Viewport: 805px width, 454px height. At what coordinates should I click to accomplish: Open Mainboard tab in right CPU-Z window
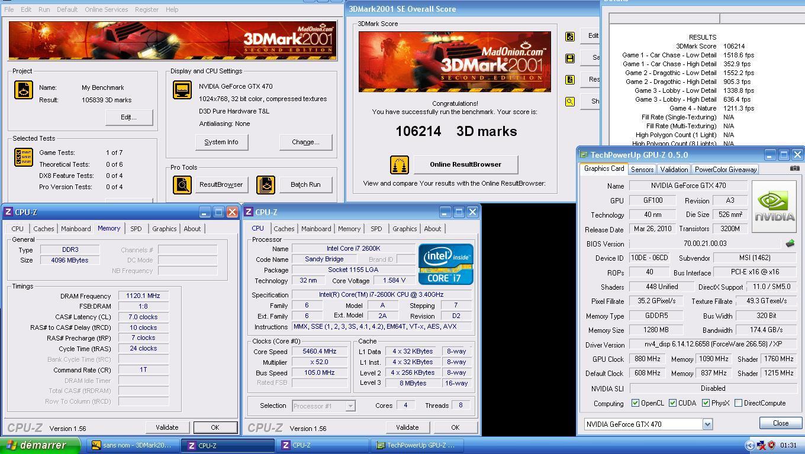coord(316,229)
